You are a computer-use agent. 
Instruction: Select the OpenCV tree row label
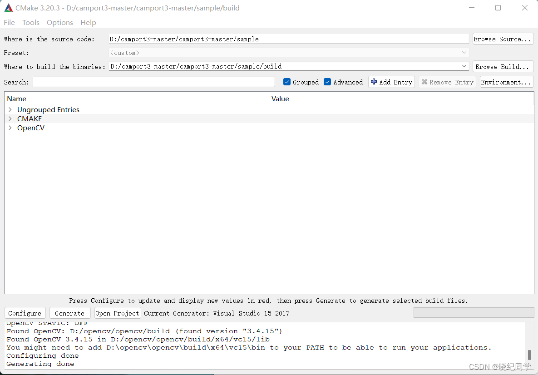click(31, 128)
